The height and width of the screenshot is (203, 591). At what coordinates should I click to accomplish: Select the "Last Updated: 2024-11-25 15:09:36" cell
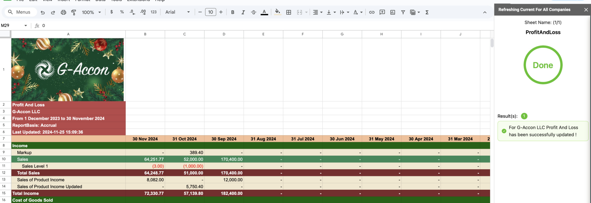pos(68,132)
